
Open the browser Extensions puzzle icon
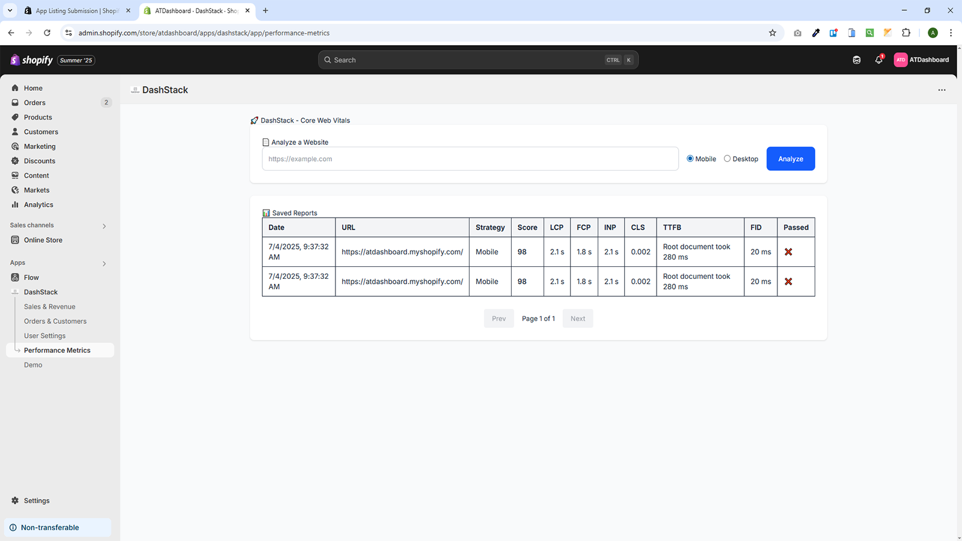click(x=906, y=33)
